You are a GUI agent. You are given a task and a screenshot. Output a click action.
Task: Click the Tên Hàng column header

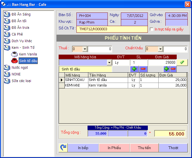click(108, 75)
